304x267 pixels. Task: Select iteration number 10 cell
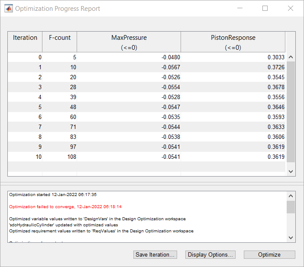tap(25, 157)
